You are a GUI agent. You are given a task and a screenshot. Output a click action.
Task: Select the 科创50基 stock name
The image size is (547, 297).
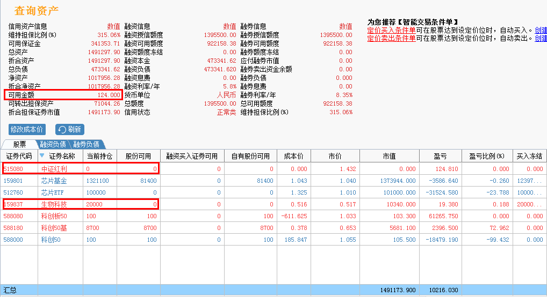[54, 228]
